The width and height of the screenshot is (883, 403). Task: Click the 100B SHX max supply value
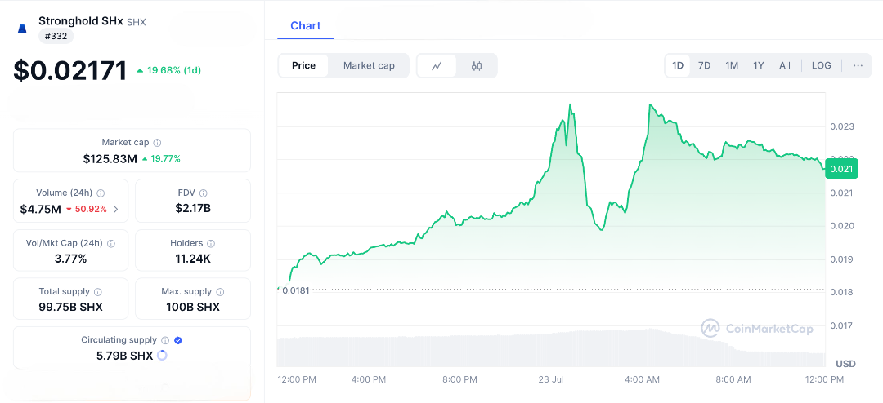(193, 308)
